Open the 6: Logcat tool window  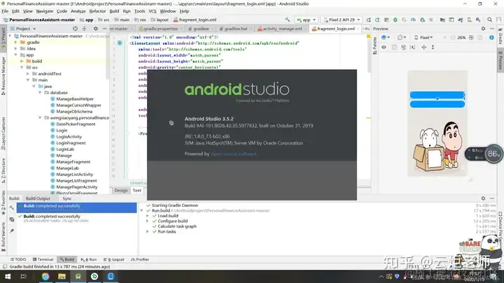(x=114, y=259)
